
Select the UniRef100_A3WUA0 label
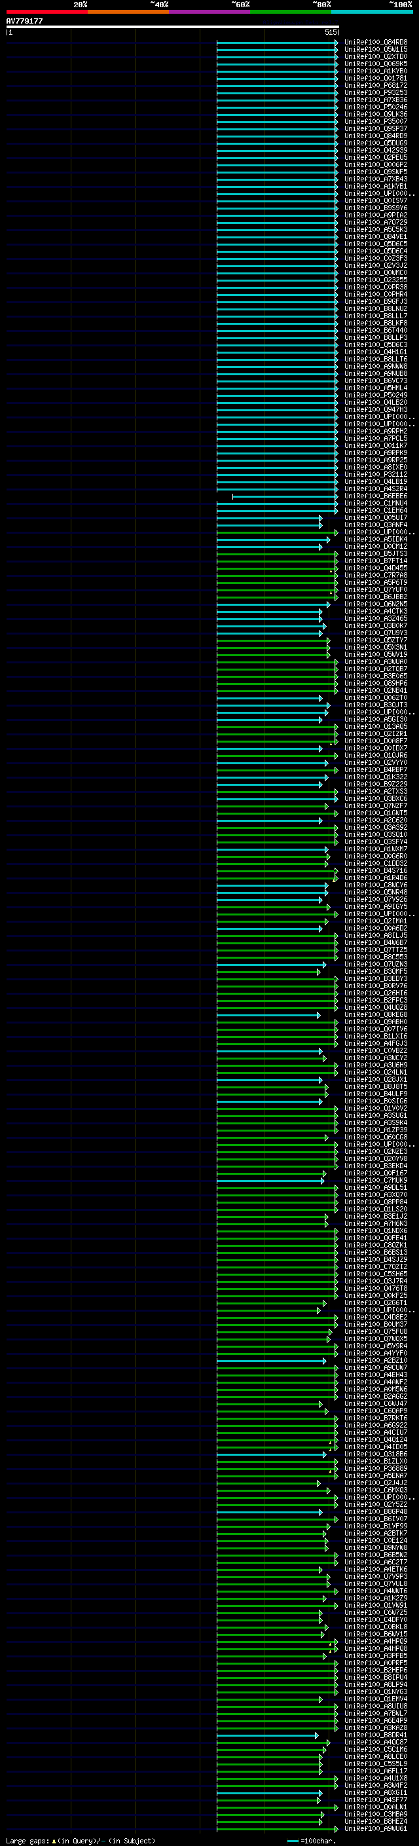pos(376,661)
